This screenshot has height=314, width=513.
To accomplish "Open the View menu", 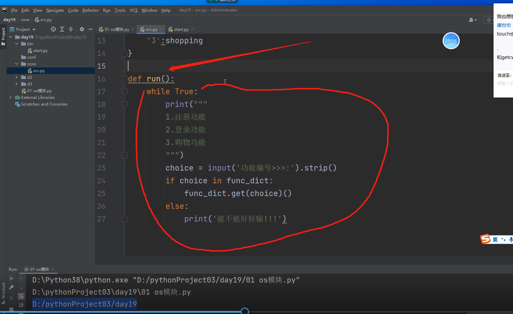I will (x=38, y=10).
